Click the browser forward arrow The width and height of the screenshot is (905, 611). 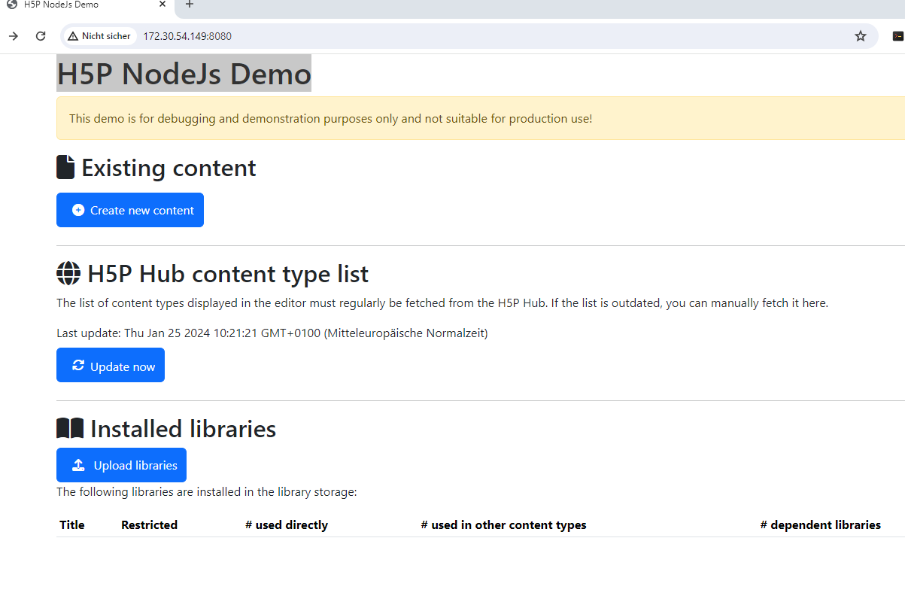[x=13, y=36]
